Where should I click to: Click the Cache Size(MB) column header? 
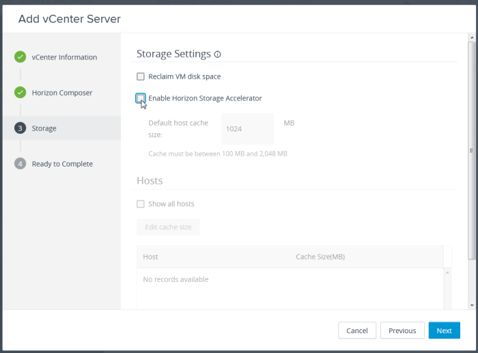pos(320,257)
